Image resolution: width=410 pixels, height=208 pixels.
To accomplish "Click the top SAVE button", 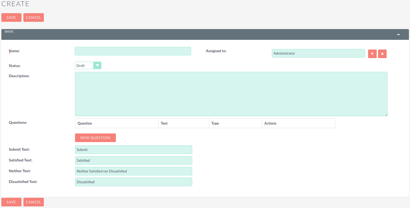I will [x=11, y=17].
